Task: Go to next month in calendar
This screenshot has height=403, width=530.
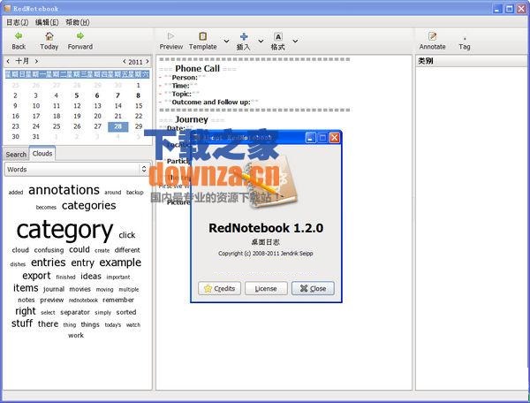Action: pos(36,61)
